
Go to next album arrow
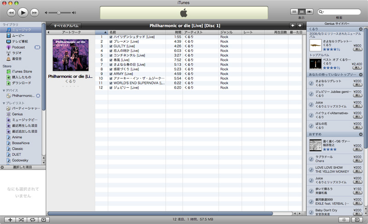pyautogui.click(x=300, y=26)
